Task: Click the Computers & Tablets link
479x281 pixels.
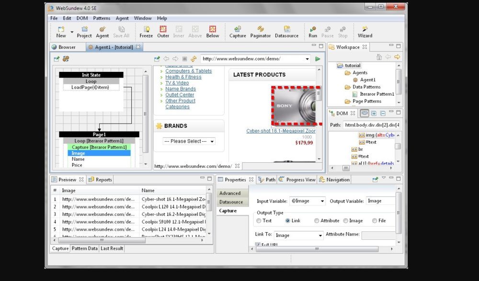Action: click(x=188, y=71)
